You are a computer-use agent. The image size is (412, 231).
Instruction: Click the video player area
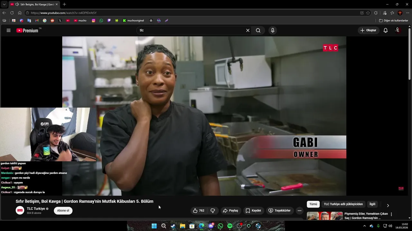click(x=204, y=116)
